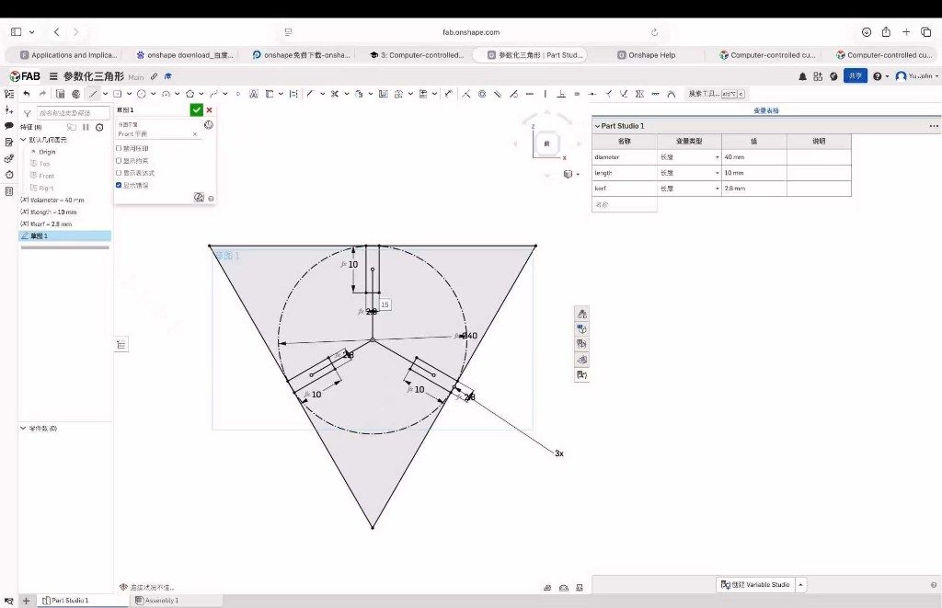The image size is (942, 608).
Task: Click the browser reload icon
Action: [655, 32]
